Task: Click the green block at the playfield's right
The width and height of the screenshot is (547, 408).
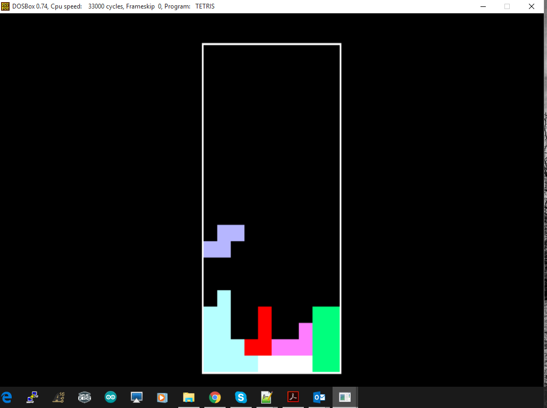Action: click(x=326, y=339)
